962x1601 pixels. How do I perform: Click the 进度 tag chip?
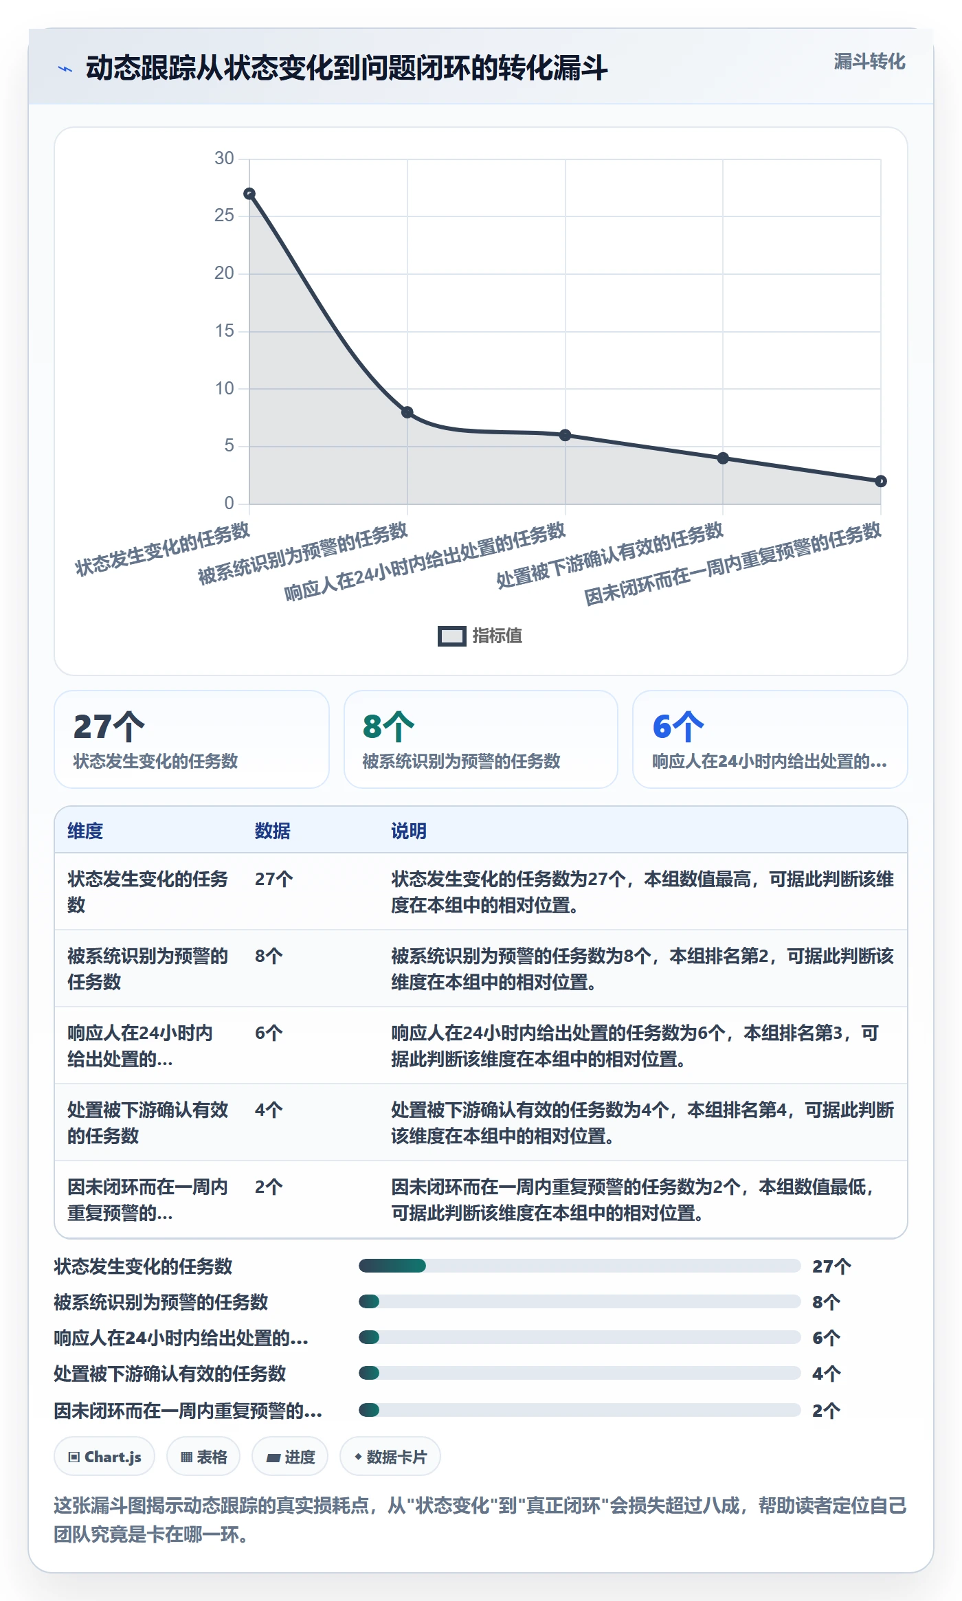click(x=290, y=1456)
